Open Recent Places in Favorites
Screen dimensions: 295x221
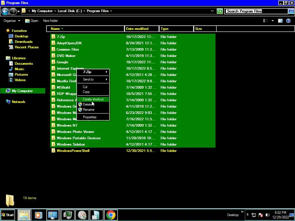click(x=27, y=47)
